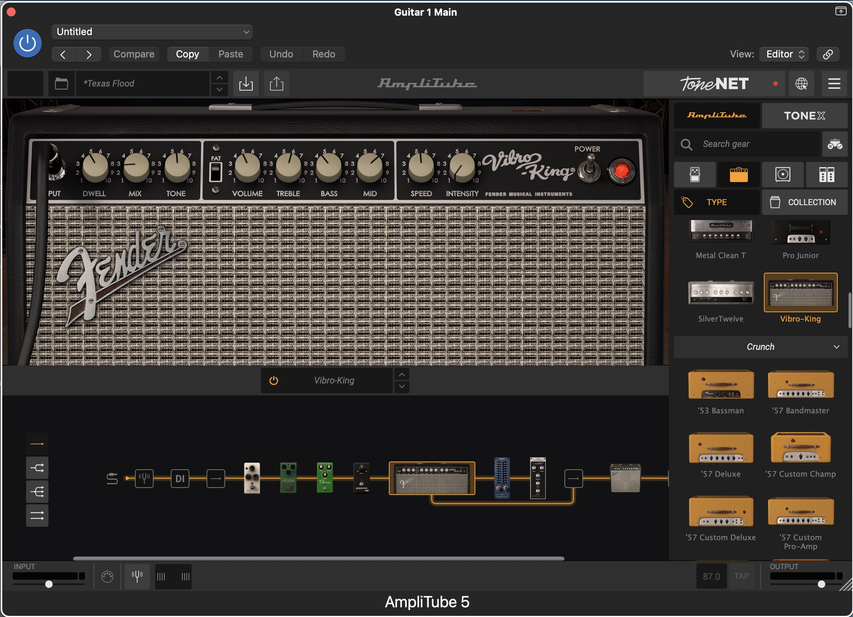853x617 pixels.
Task: Click the Paste button
Action: [230, 54]
